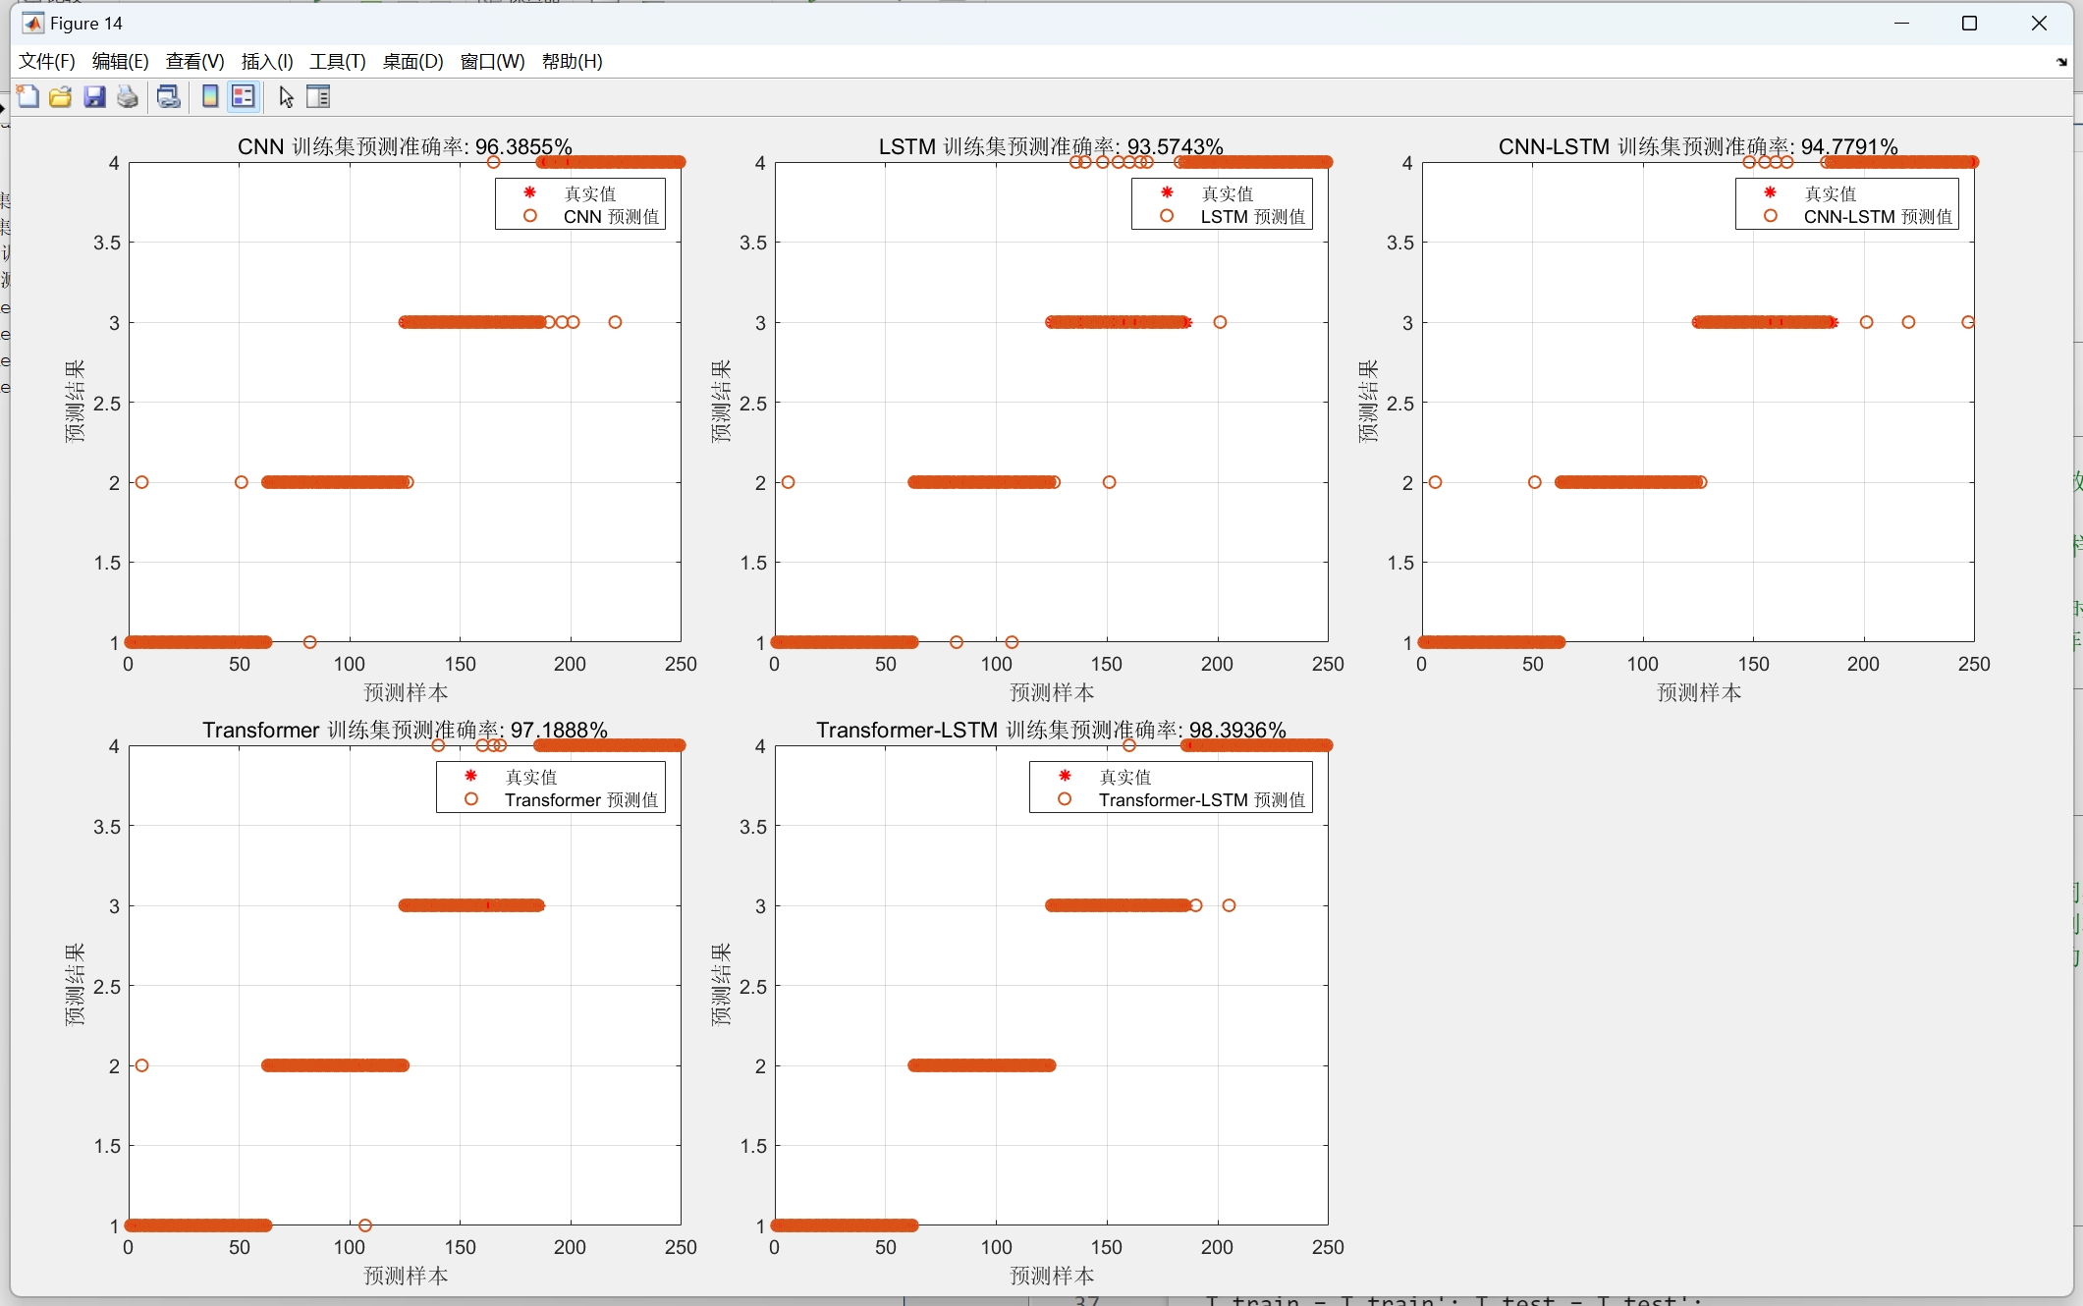Print the figure

pyautogui.click(x=128, y=96)
